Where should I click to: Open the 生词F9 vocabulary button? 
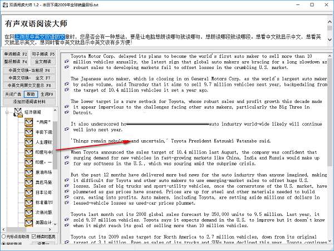(47, 94)
